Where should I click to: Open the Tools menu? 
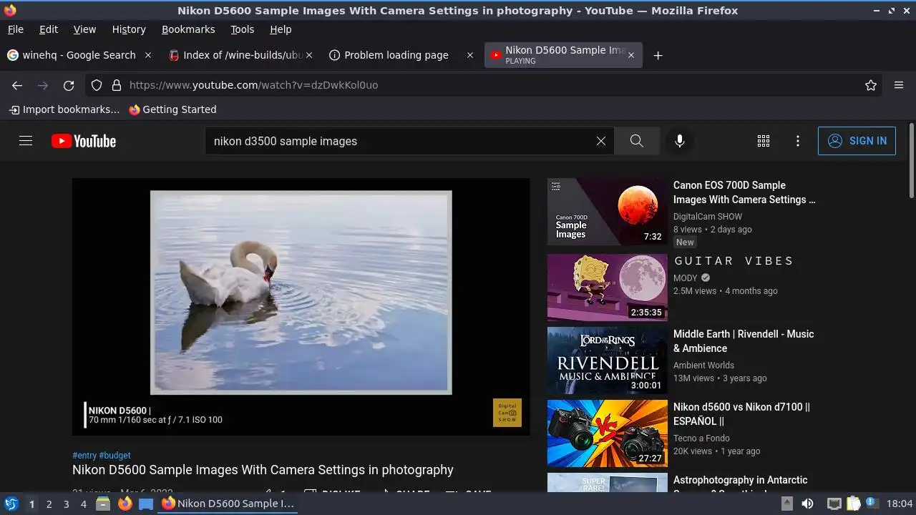pyautogui.click(x=242, y=29)
